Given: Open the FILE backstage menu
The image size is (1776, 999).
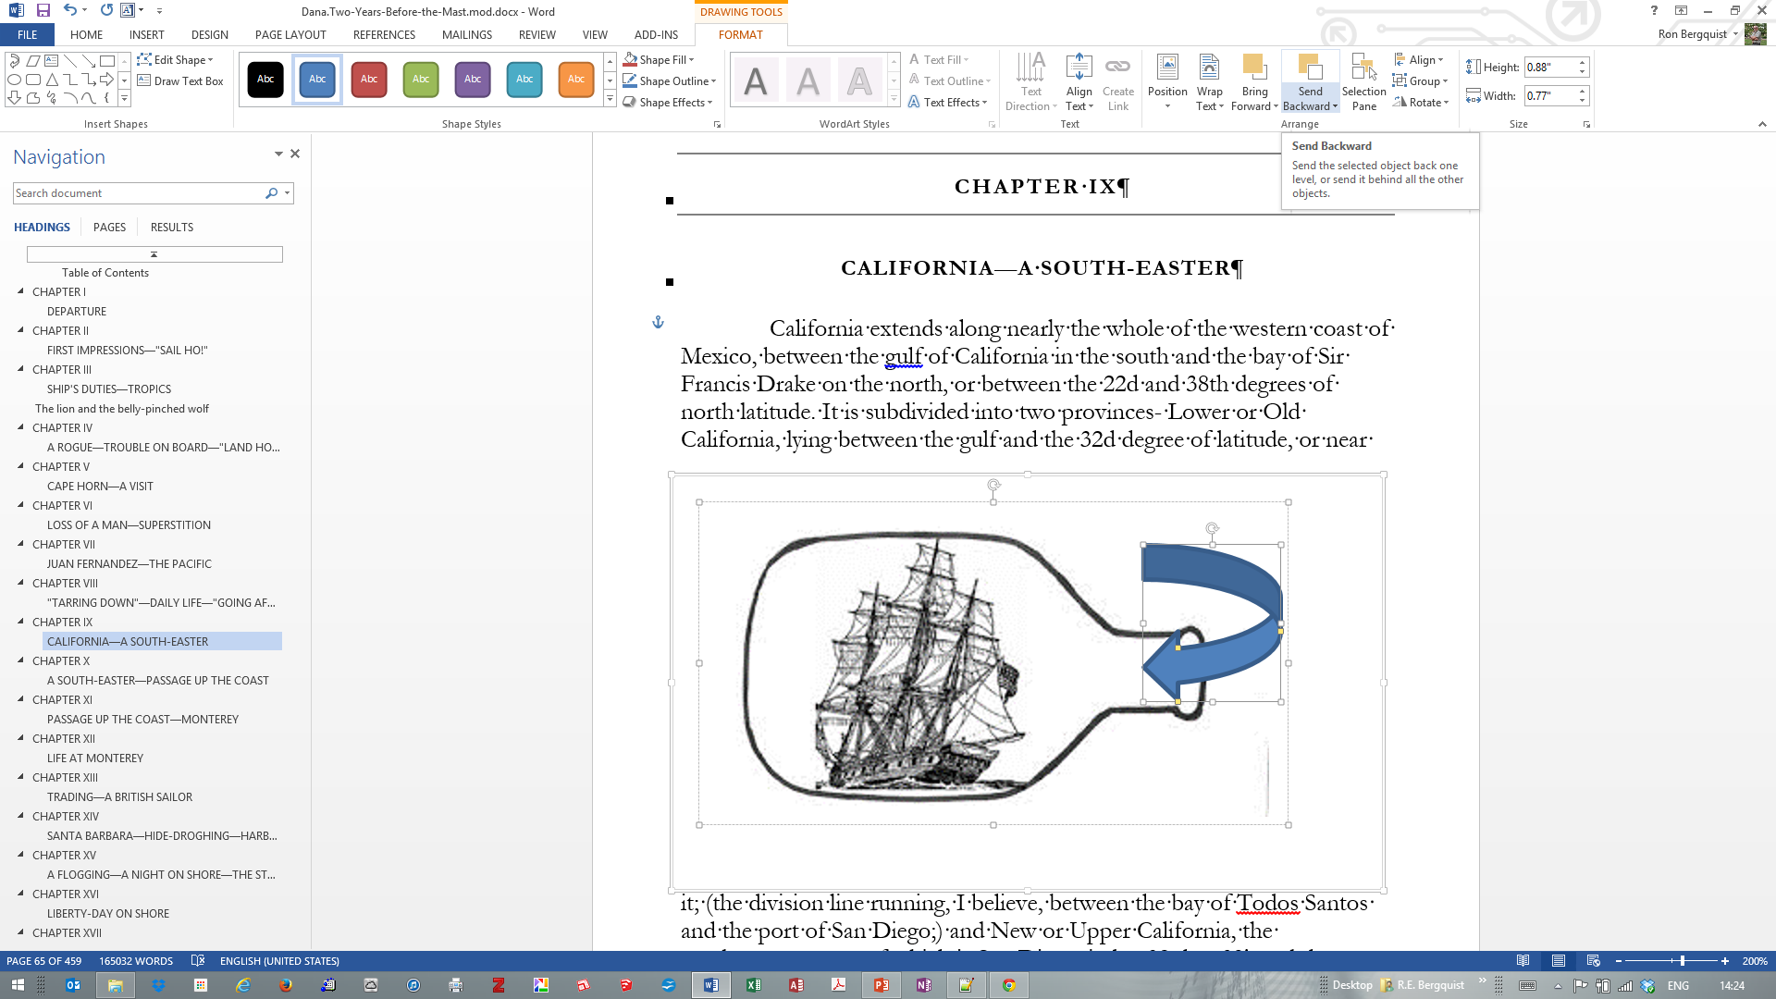Looking at the screenshot, I should point(28,35).
